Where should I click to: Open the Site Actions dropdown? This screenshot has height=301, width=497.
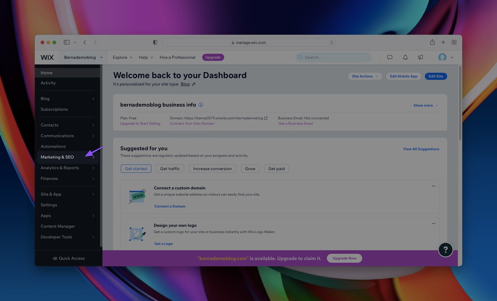point(365,76)
